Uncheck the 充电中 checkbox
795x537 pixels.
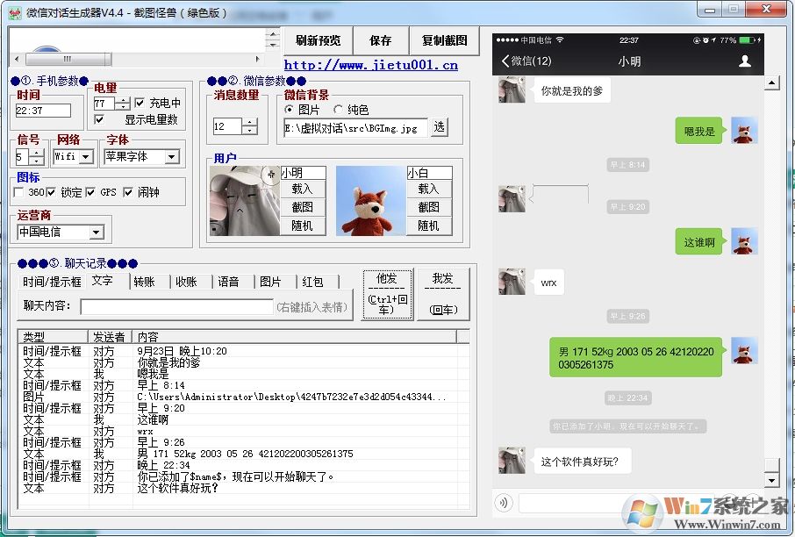point(140,104)
